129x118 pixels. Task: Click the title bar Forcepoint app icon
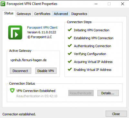pos(3,4)
